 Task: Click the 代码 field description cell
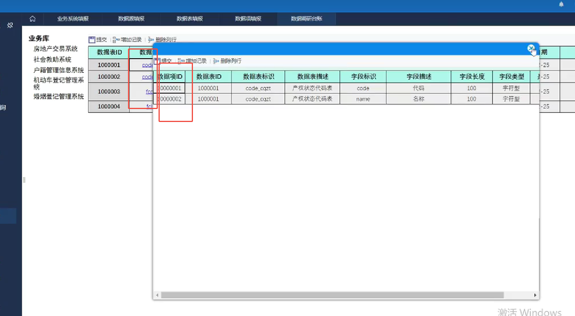pos(419,88)
